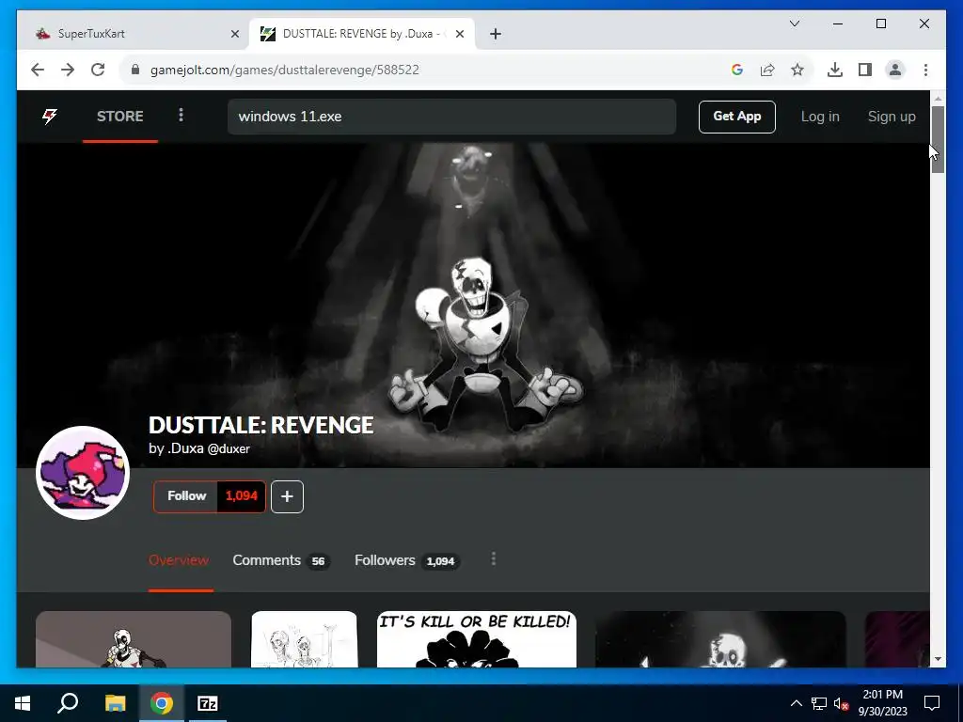This screenshot has width=963, height=722.
Task: Click the padlock site info icon
Action: tap(135, 70)
